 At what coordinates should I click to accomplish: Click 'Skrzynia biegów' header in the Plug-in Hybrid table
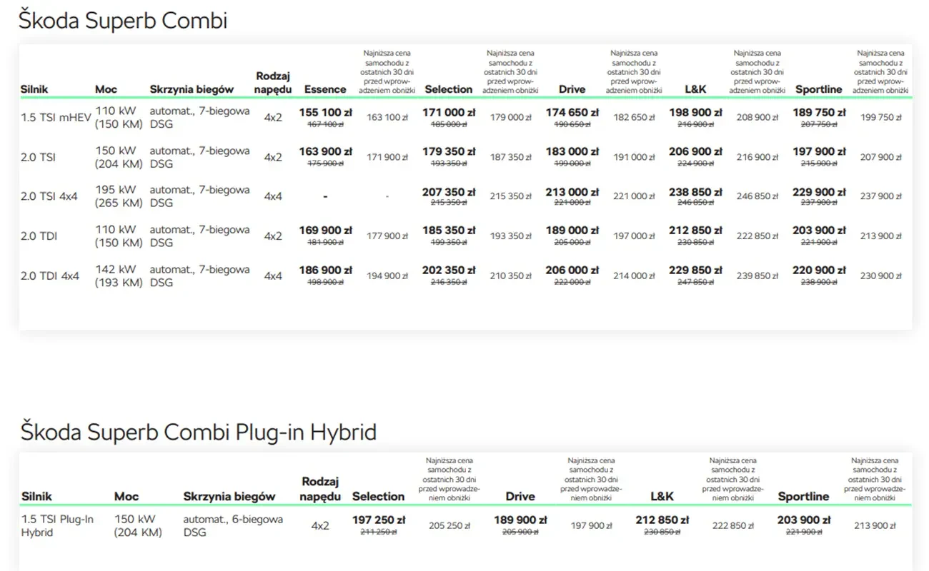tap(229, 497)
